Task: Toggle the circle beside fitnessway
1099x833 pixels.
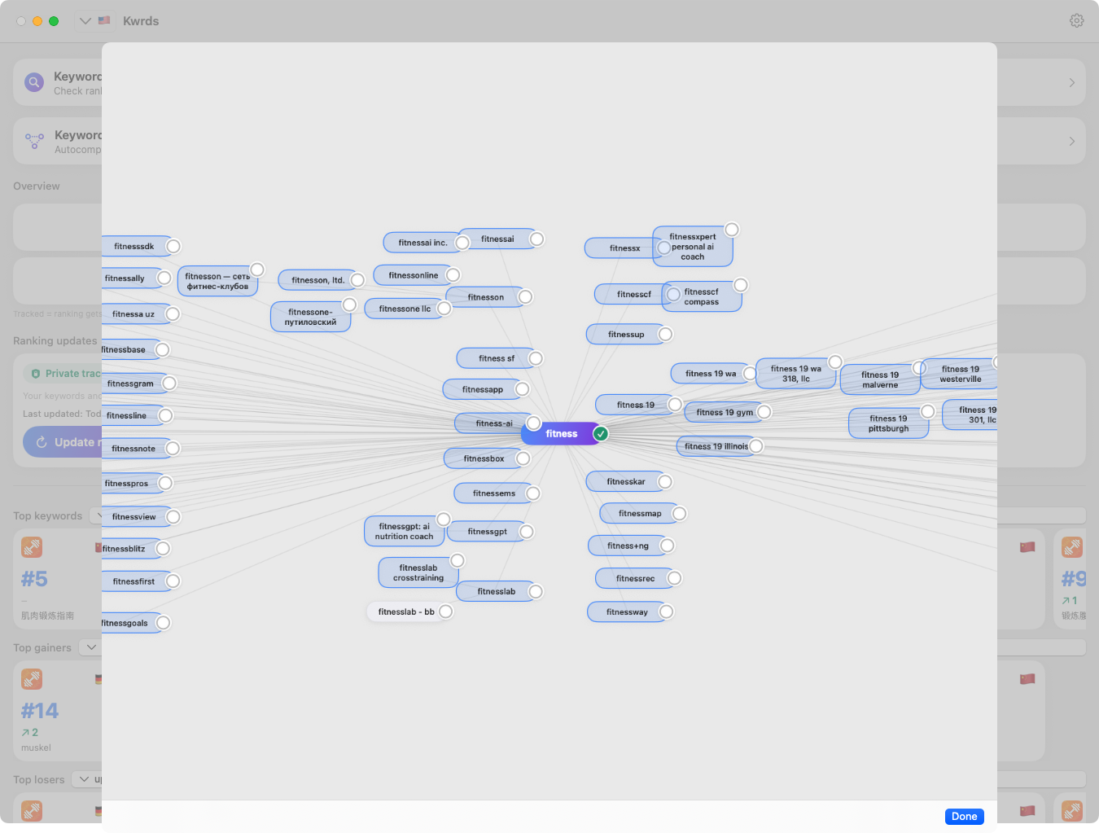Action: (667, 612)
